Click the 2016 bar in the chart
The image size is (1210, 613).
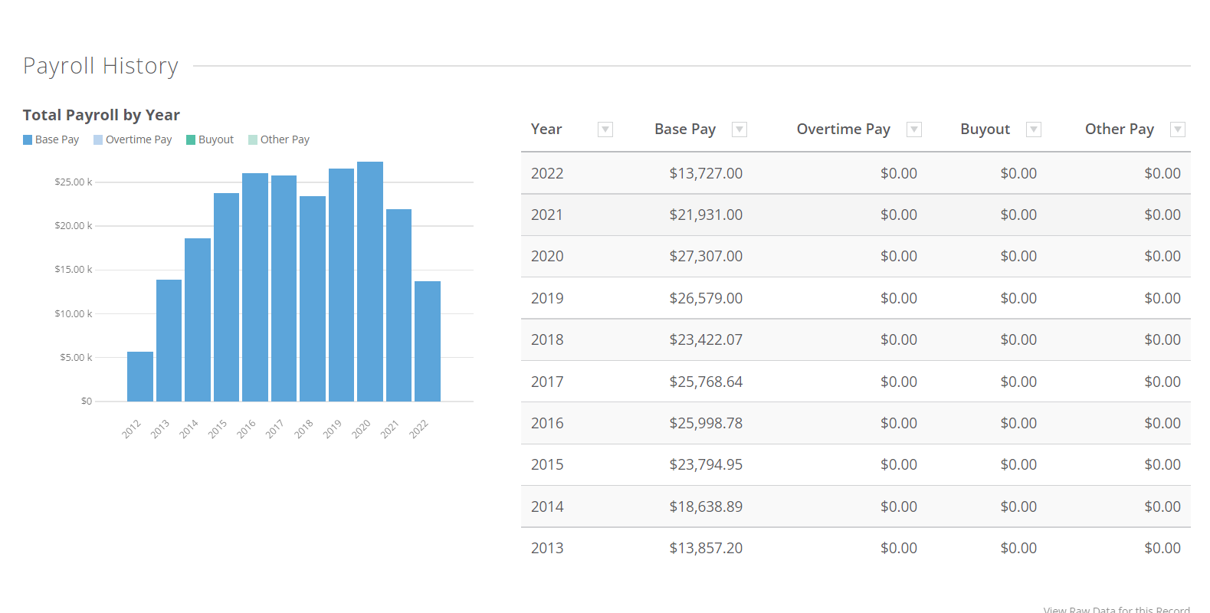coord(255,287)
